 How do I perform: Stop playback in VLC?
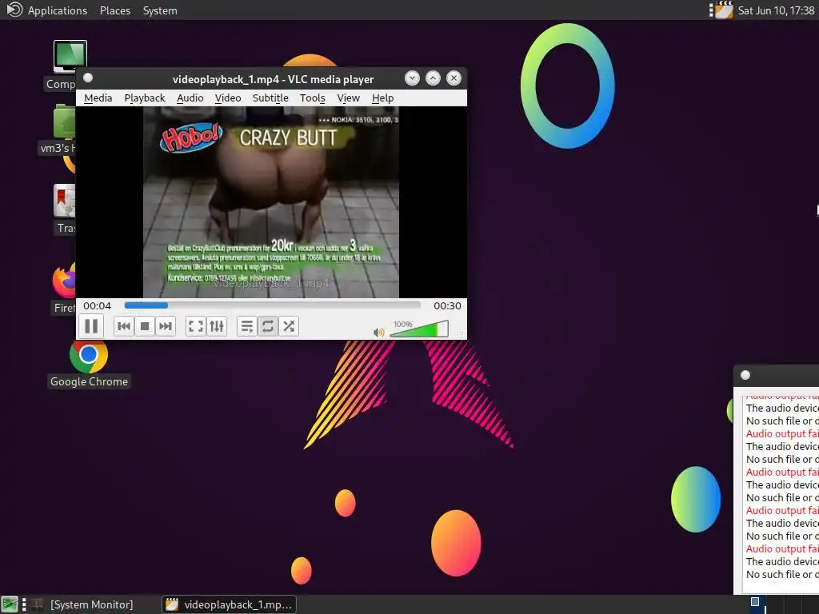[x=145, y=326]
